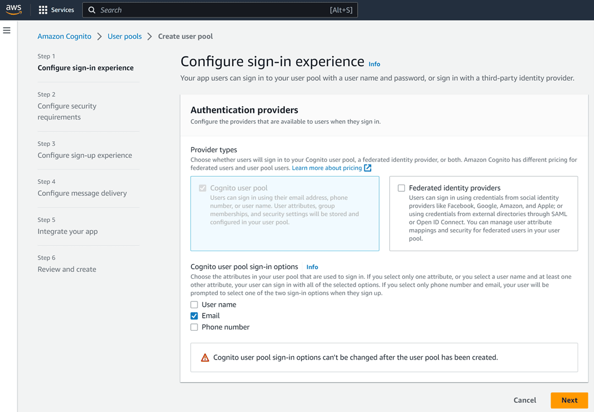Click the AWS home logo

[x=13, y=10]
